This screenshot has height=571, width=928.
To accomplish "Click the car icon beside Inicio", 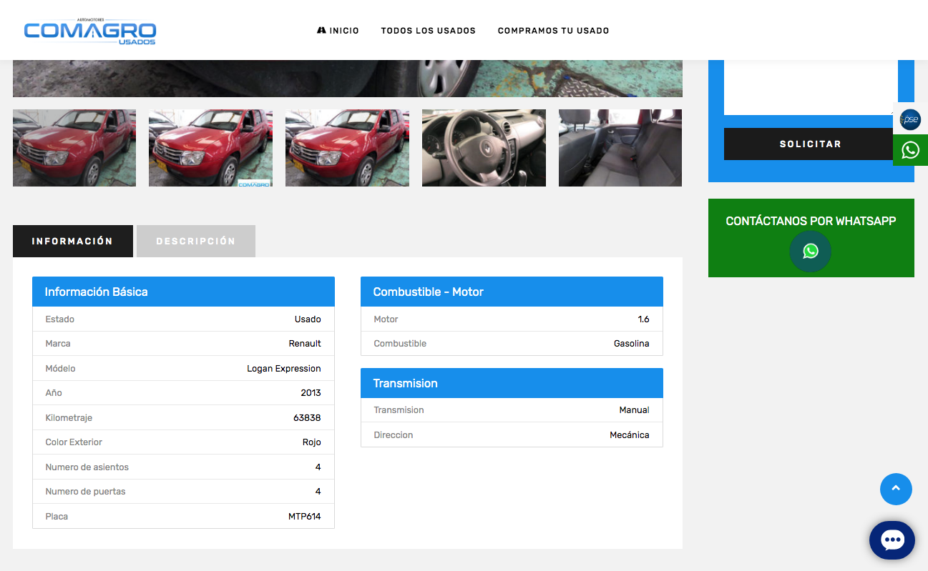I will coord(321,31).
